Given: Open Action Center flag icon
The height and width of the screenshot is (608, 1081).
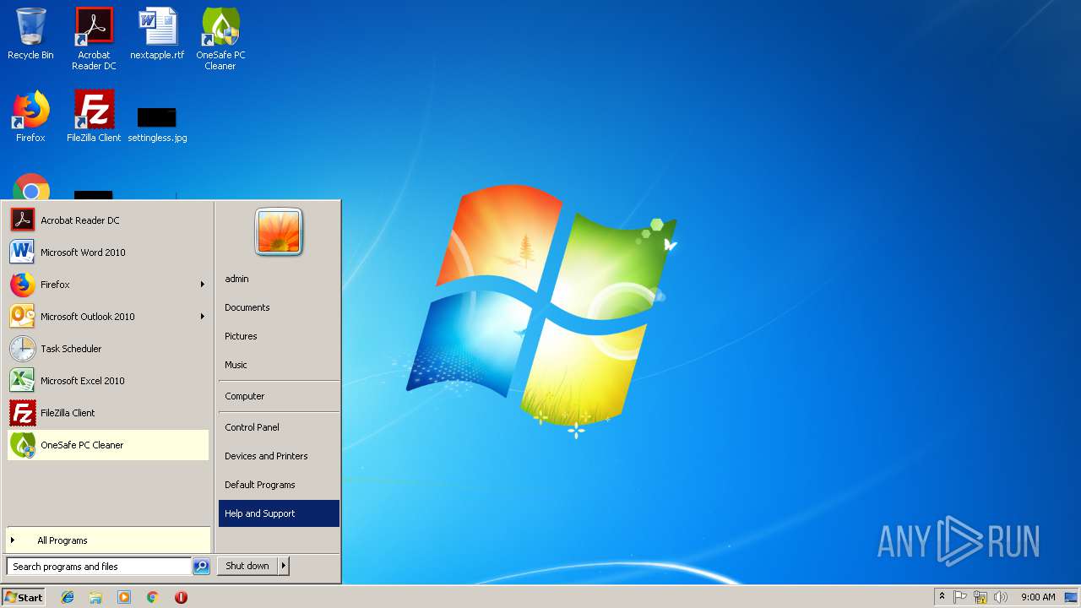Looking at the screenshot, I should tap(961, 597).
